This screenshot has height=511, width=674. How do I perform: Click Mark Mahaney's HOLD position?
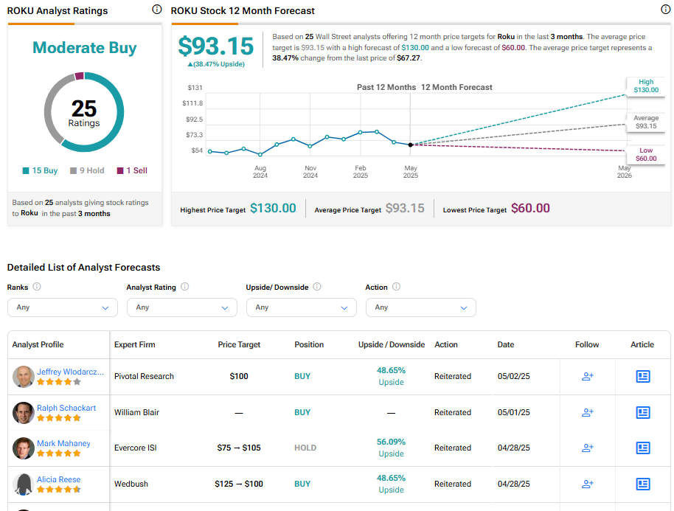pyautogui.click(x=305, y=448)
